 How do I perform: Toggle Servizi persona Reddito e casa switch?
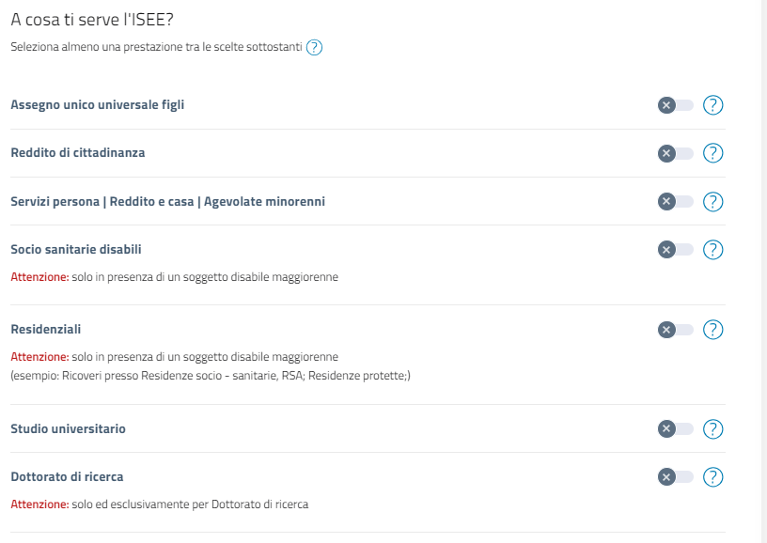[x=676, y=201]
